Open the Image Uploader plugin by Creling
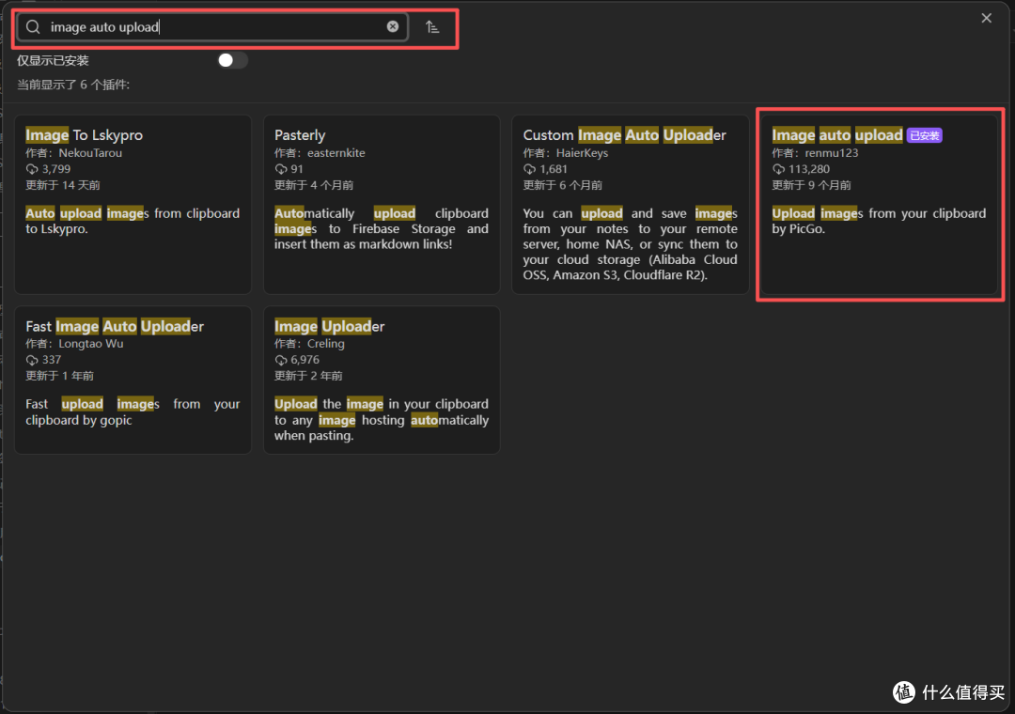This screenshot has height=714, width=1015. click(x=382, y=380)
